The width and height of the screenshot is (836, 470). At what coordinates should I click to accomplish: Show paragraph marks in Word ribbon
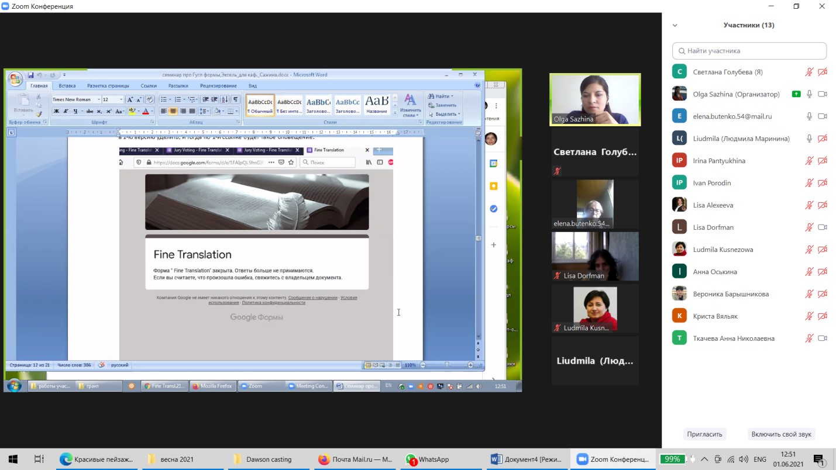(x=235, y=99)
